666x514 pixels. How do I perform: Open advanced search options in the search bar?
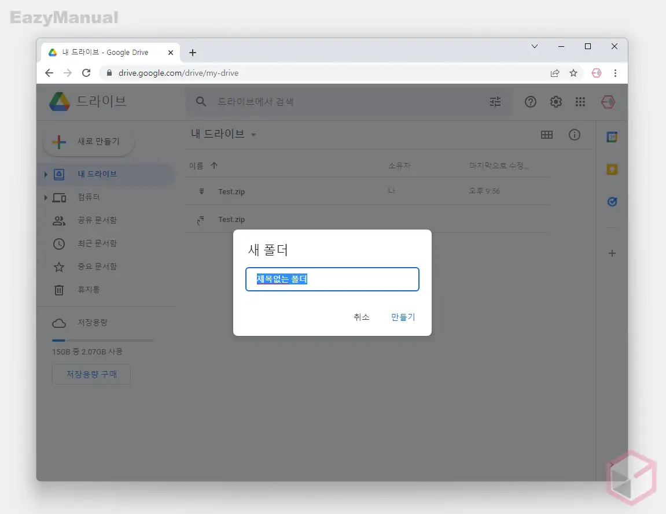(x=495, y=101)
